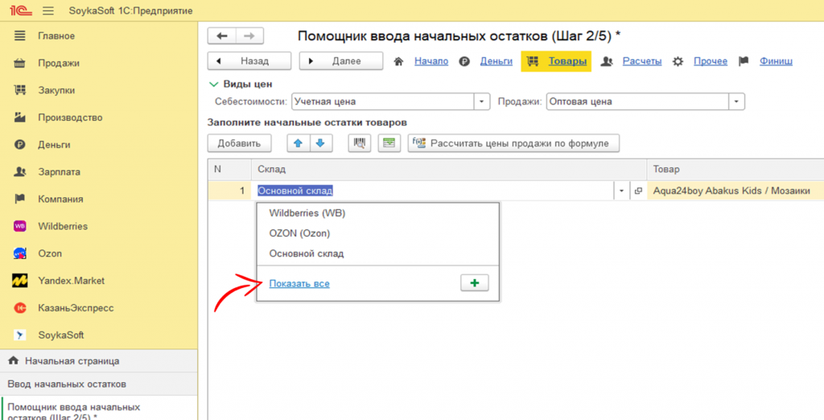Screen dimensions: 824x420
Task: Click the move row down arrow button
Action: (319, 143)
